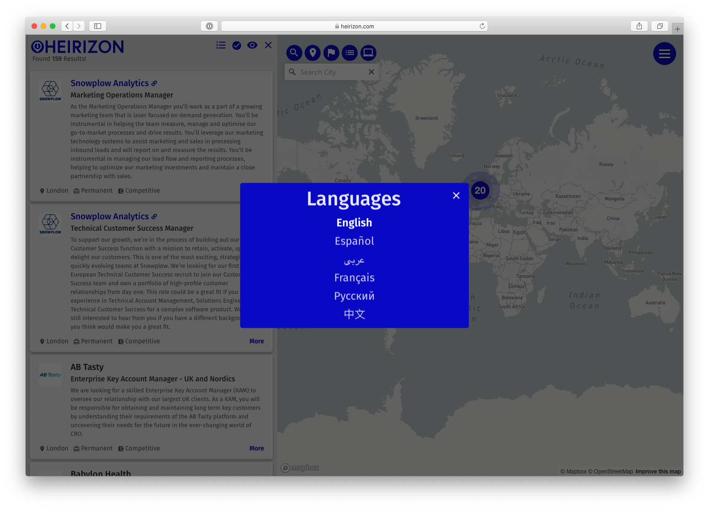Reload the page using the refresh icon
Image resolution: width=709 pixels, height=510 pixels.
(482, 26)
